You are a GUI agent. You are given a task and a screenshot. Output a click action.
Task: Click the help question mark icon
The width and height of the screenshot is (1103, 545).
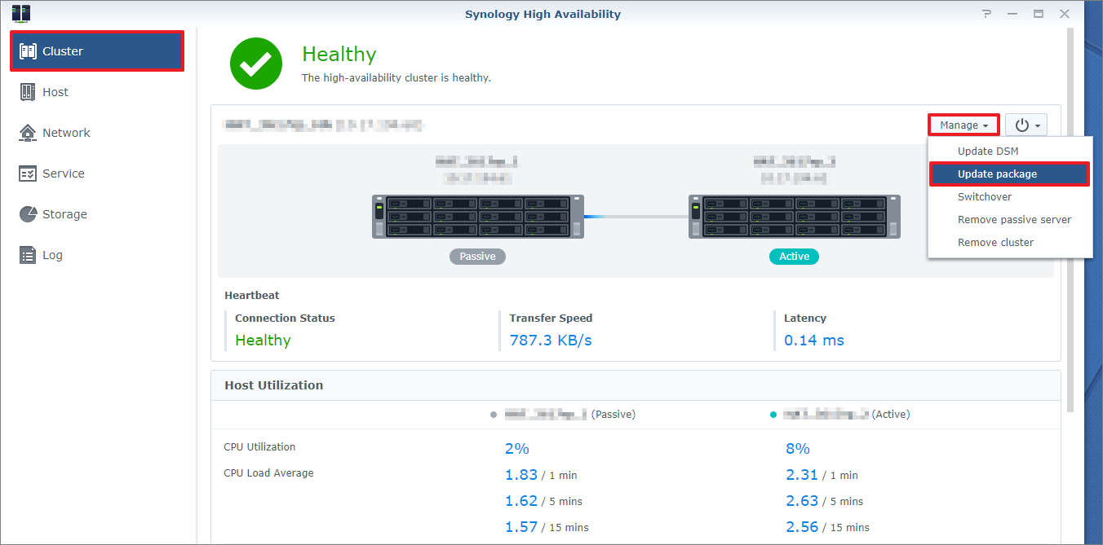987,14
